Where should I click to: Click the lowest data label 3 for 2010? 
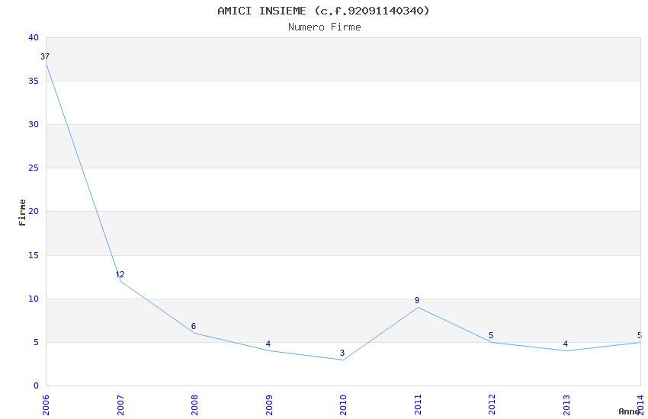(342, 353)
